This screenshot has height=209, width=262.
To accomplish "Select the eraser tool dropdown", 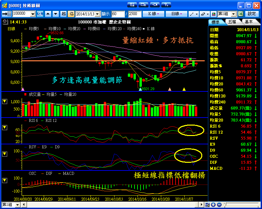I will 204,14.
